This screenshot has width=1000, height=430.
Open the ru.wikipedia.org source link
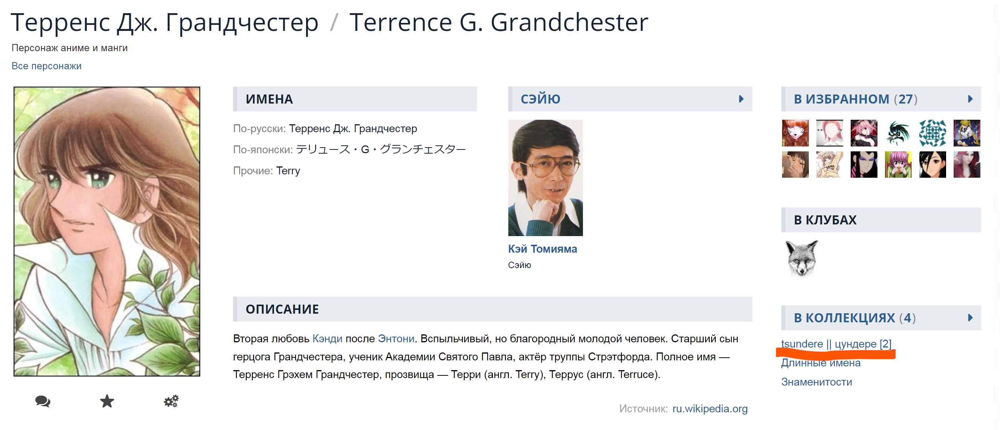(710, 409)
